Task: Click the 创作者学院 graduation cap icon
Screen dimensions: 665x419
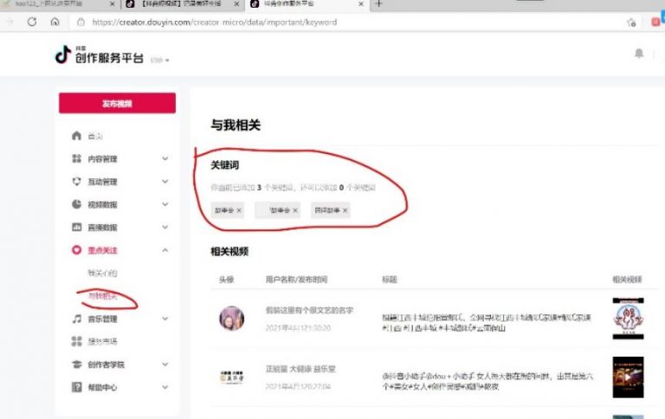Action: tap(76, 364)
